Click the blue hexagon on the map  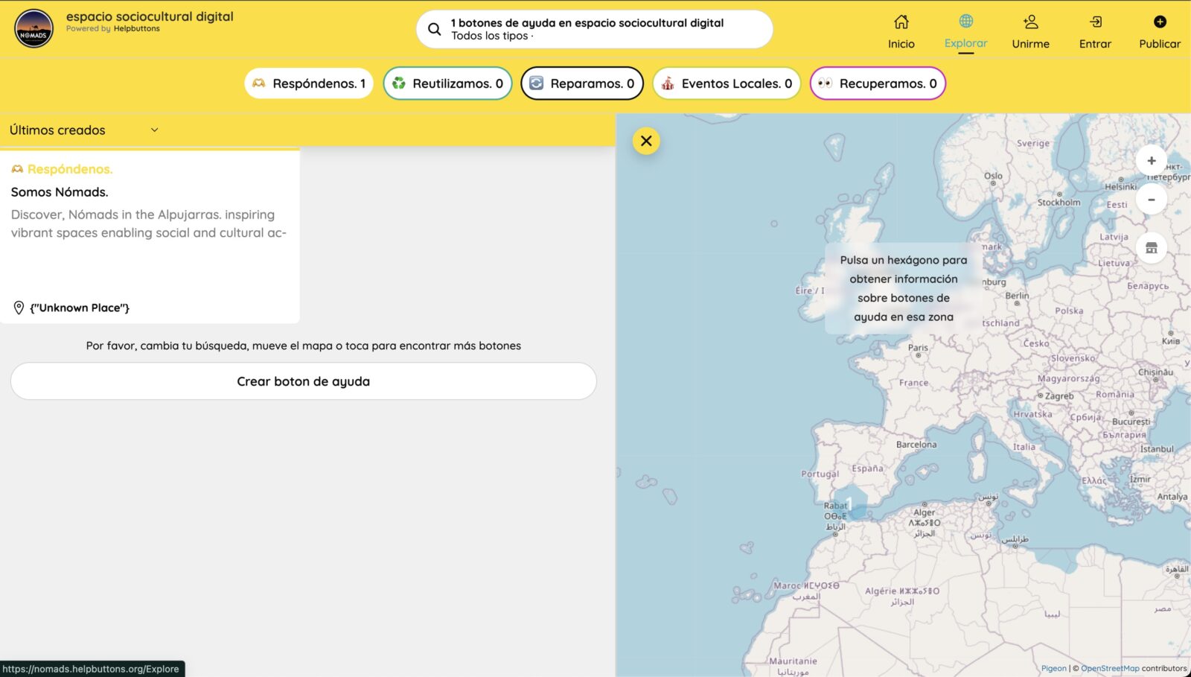point(852,502)
